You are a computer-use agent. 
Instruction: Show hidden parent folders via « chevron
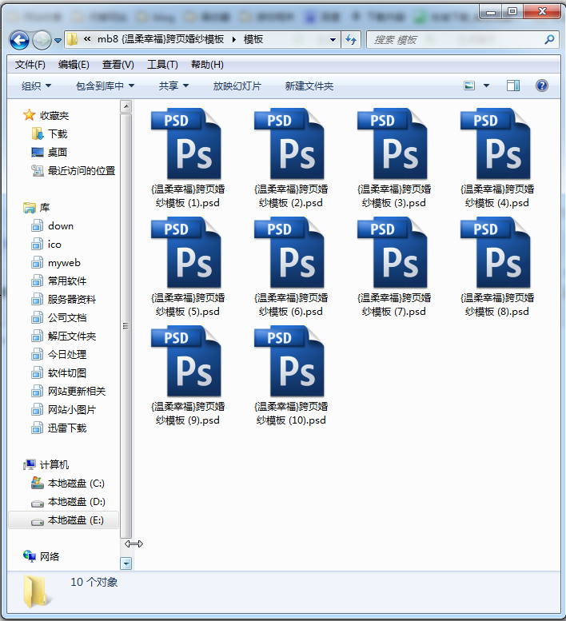(87, 39)
